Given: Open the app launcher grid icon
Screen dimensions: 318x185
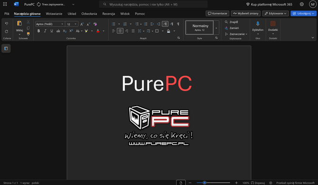Looking at the screenshot, I should tap(5, 4).
